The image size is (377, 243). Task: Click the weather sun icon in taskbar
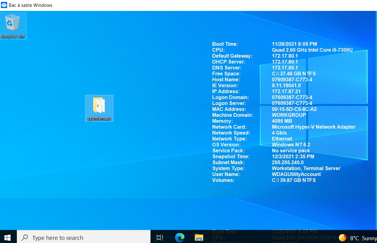[342, 238]
